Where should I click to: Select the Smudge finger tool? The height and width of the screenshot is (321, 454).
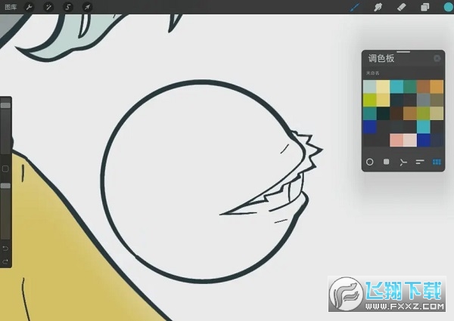coord(378,7)
